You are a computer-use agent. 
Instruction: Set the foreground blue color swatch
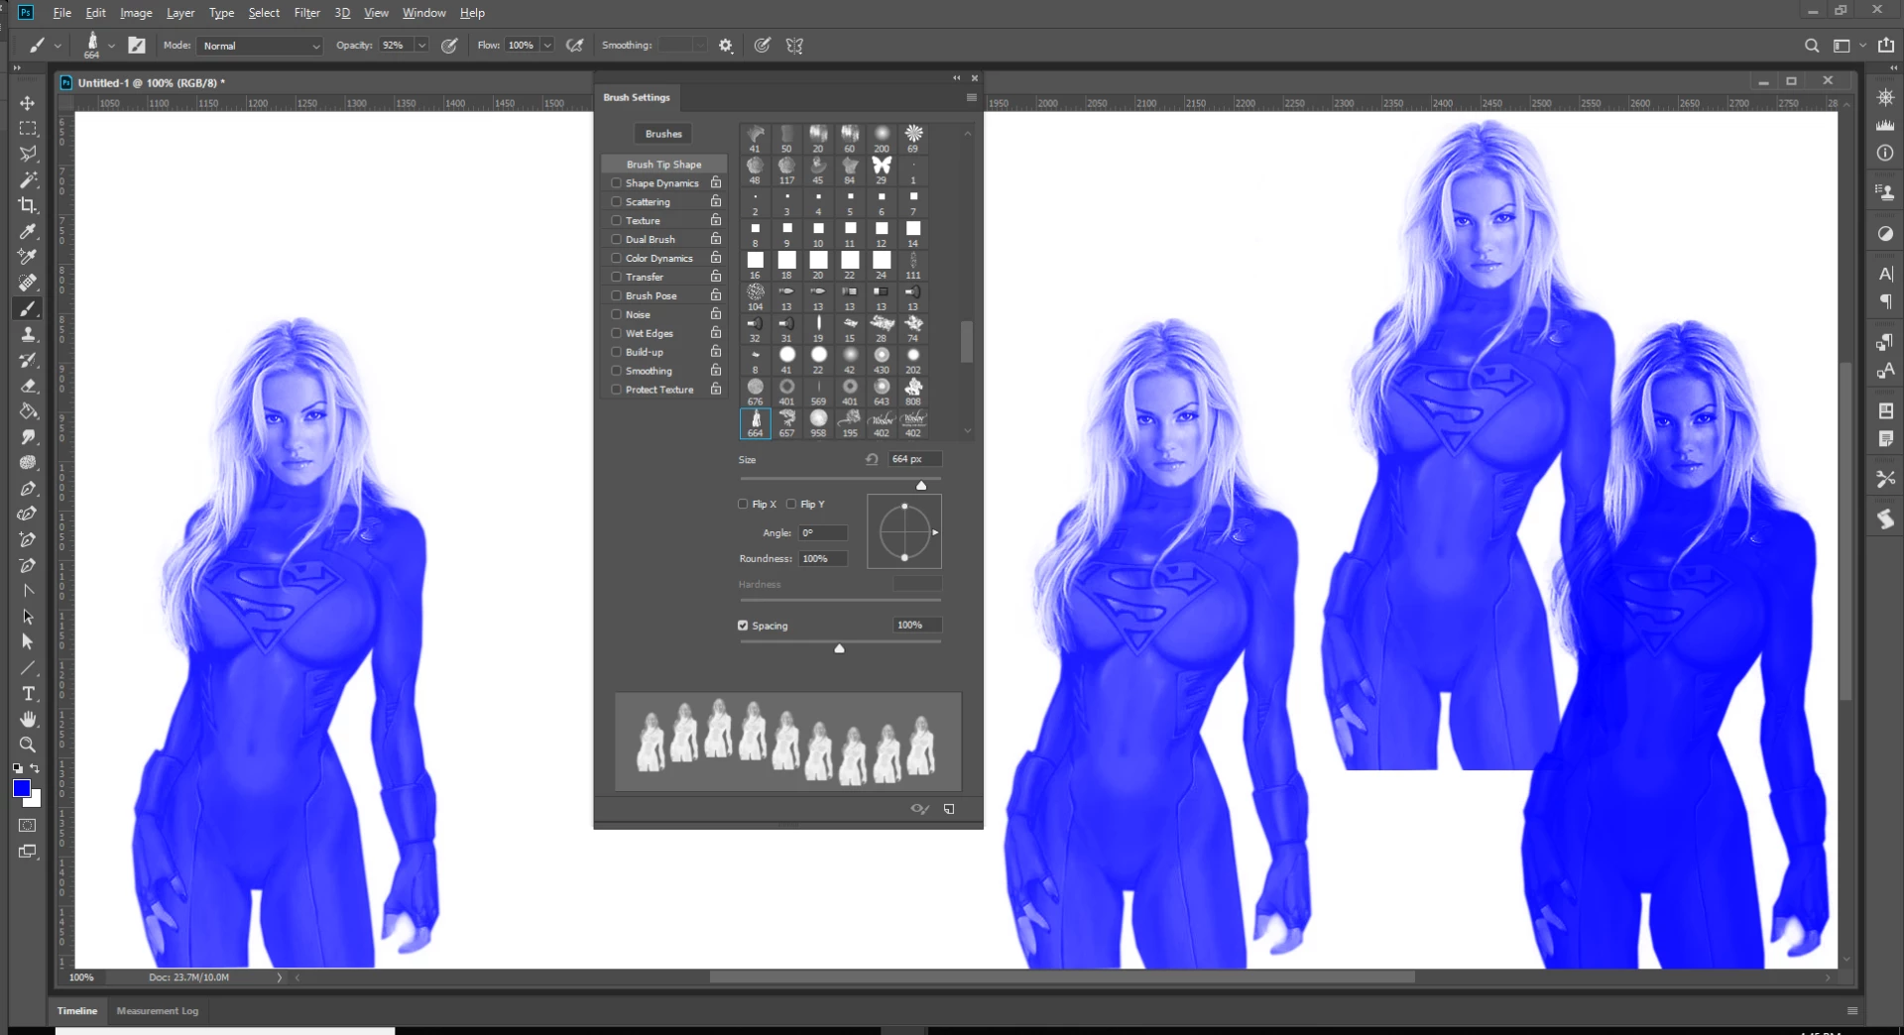(21, 788)
